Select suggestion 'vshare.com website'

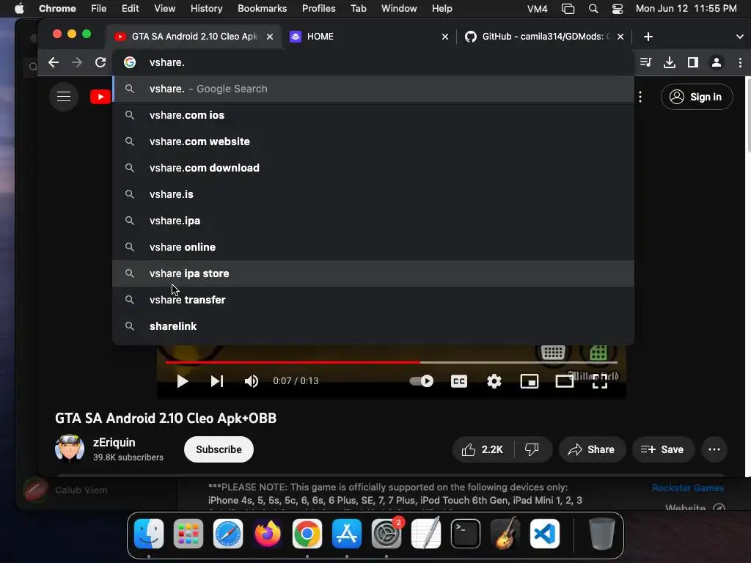pyautogui.click(x=373, y=141)
